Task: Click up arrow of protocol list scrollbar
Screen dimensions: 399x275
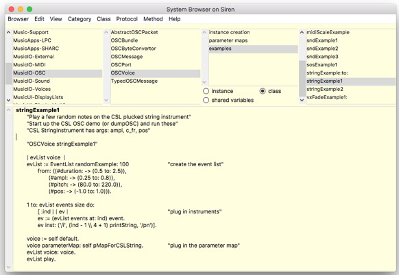Action: (204, 32)
